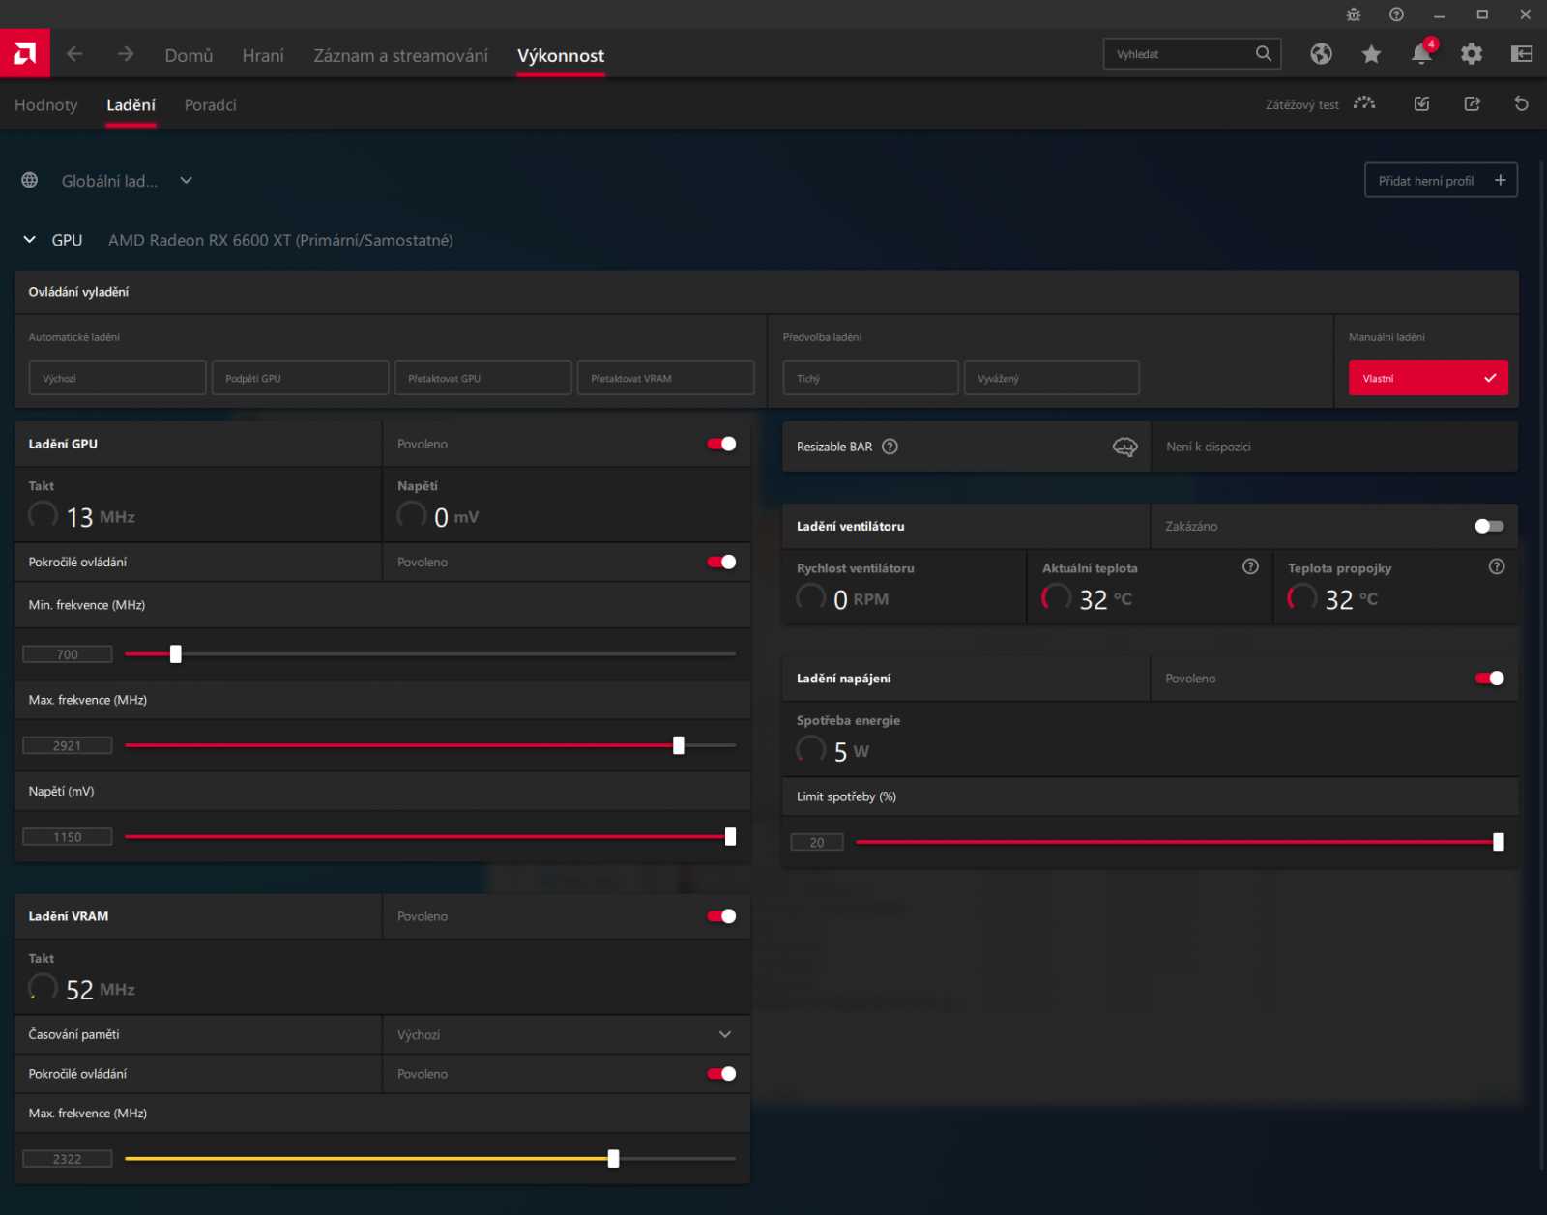
Task: Select Podpětí GPU preset
Action: click(300, 378)
